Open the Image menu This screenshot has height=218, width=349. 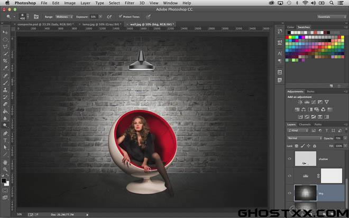tap(70, 3)
